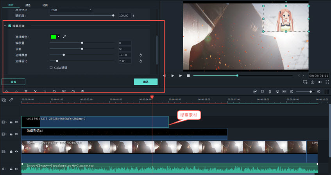Screen dimensions: 331x175
Task: Open the preview volume control
Action: click(x=320, y=82)
